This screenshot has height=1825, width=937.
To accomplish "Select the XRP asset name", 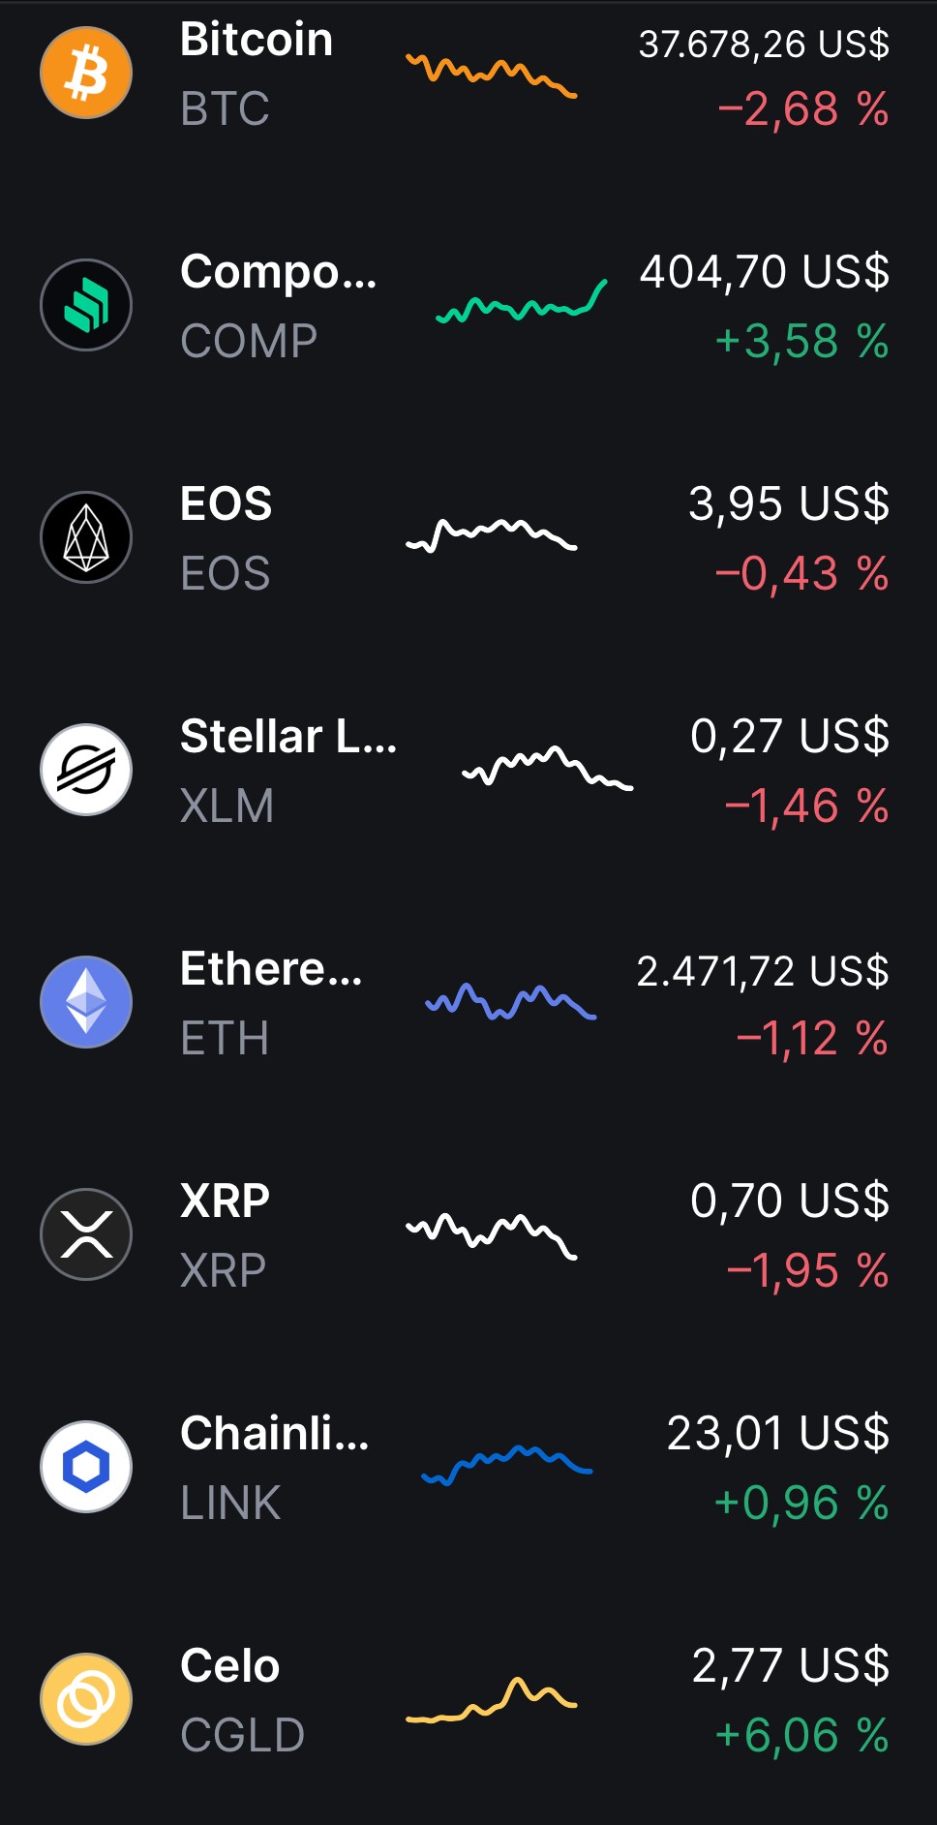I will tap(225, 1201).
